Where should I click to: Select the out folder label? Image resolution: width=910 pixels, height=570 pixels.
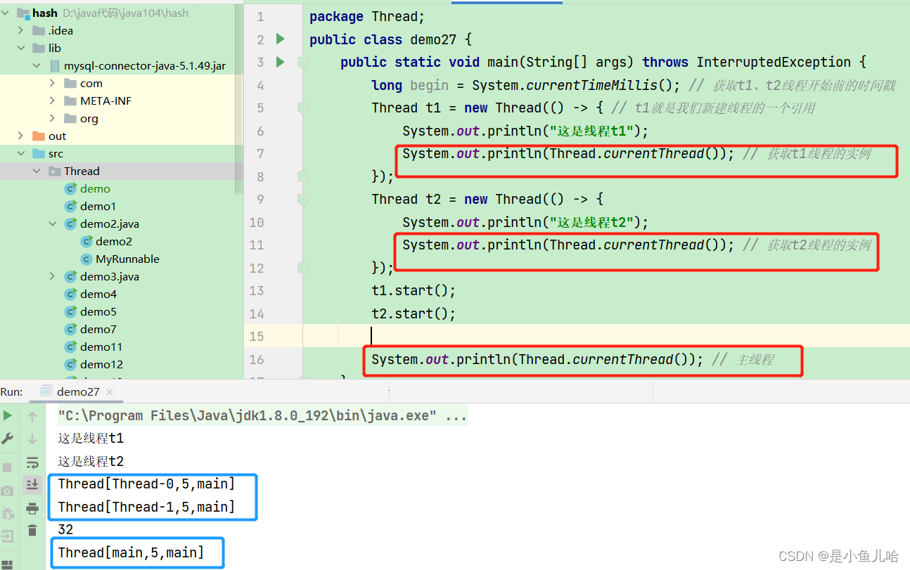coord(57,136)
